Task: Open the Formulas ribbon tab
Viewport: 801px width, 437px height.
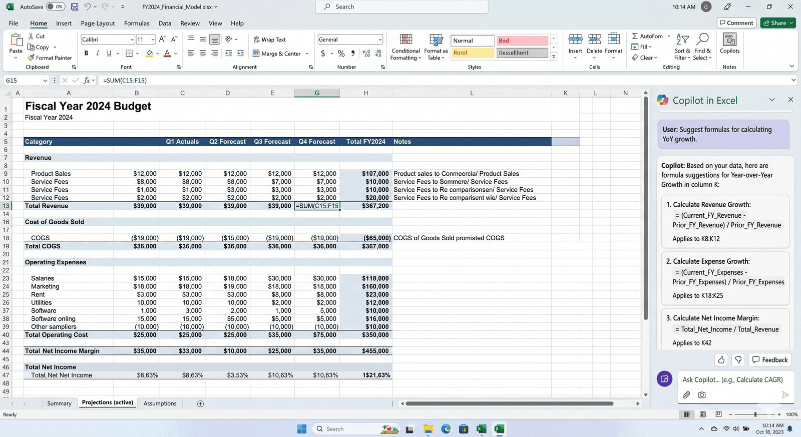Action: click(x=137, y=23)
